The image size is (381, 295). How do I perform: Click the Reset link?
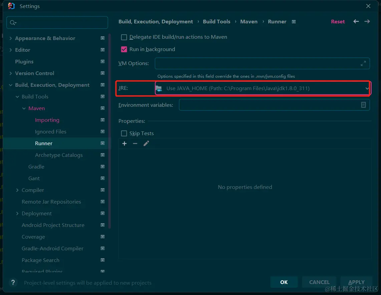[338, 21]
